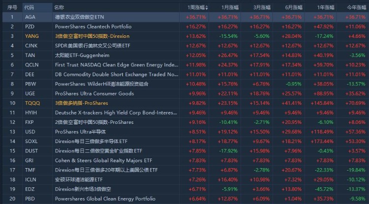Viewport: 369px width, 204px height.
Task: Open 太阳能ETF-Guggenheim name entry
Action: pos(82,55)
